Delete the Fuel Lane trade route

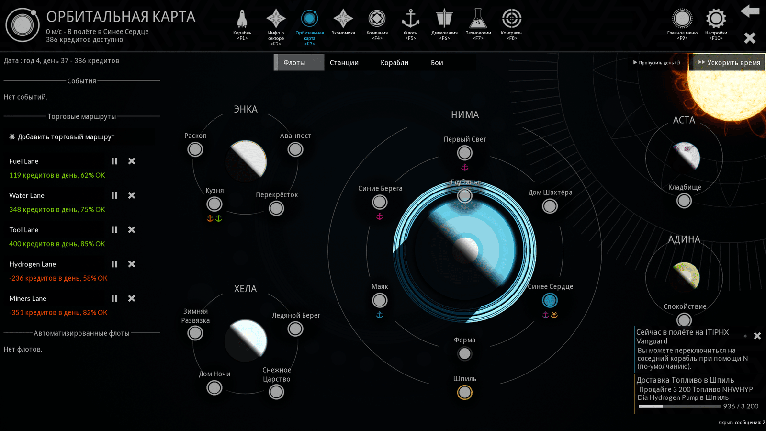(x=132, y=161)
